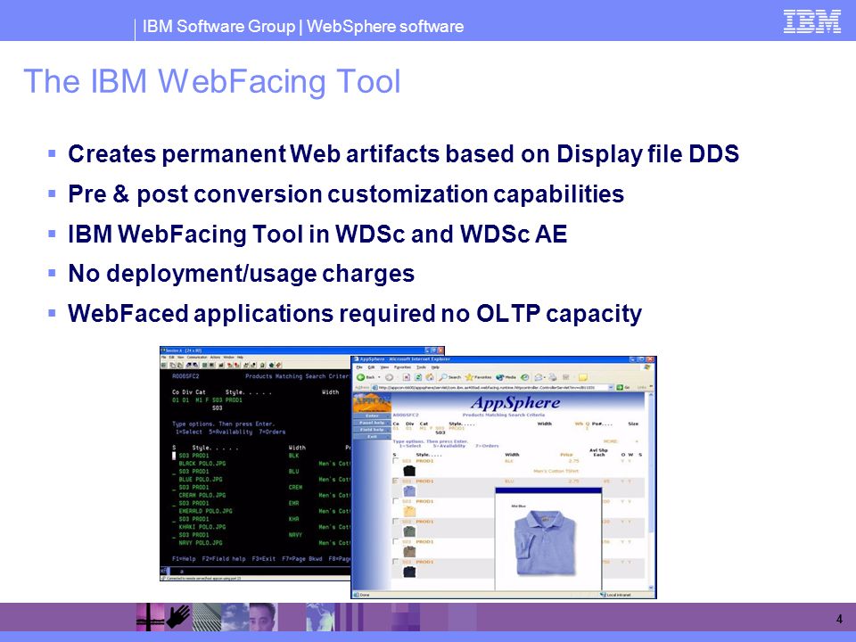Click the Back button in Internet Explorer
856x642 pixels.
click(366, 377)
